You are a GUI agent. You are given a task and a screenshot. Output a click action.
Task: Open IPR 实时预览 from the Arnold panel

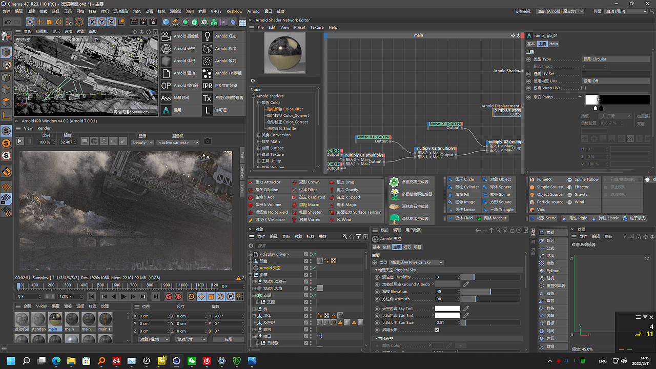coord(207,86)
